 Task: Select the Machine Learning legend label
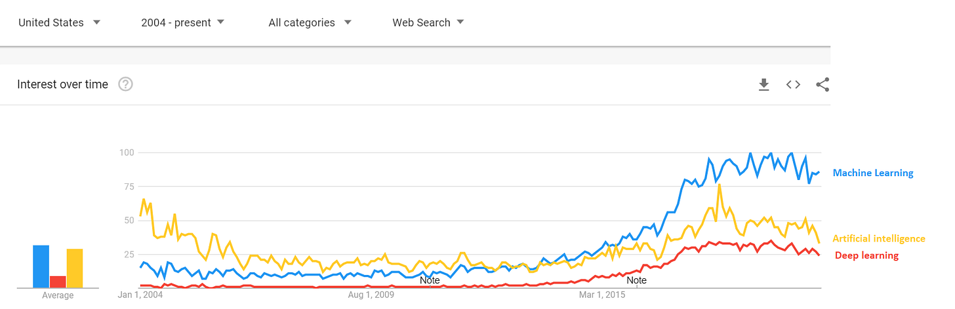872,173
